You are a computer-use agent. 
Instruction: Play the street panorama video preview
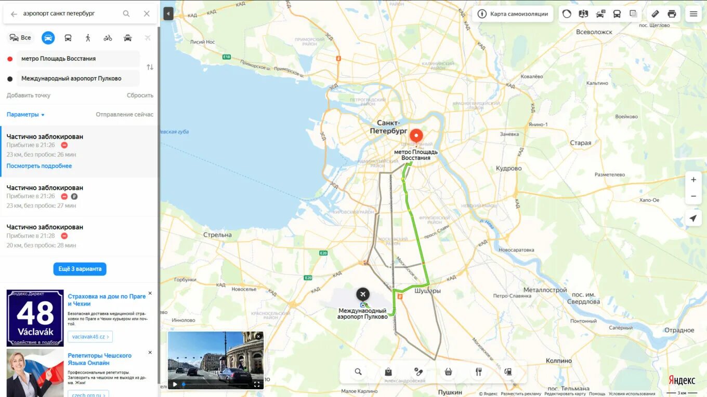click(175, 384)
